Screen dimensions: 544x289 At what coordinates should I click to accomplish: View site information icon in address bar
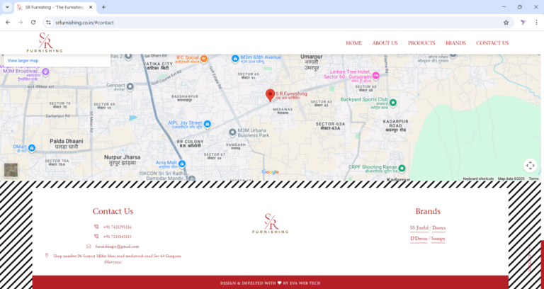tap(49, 23)
